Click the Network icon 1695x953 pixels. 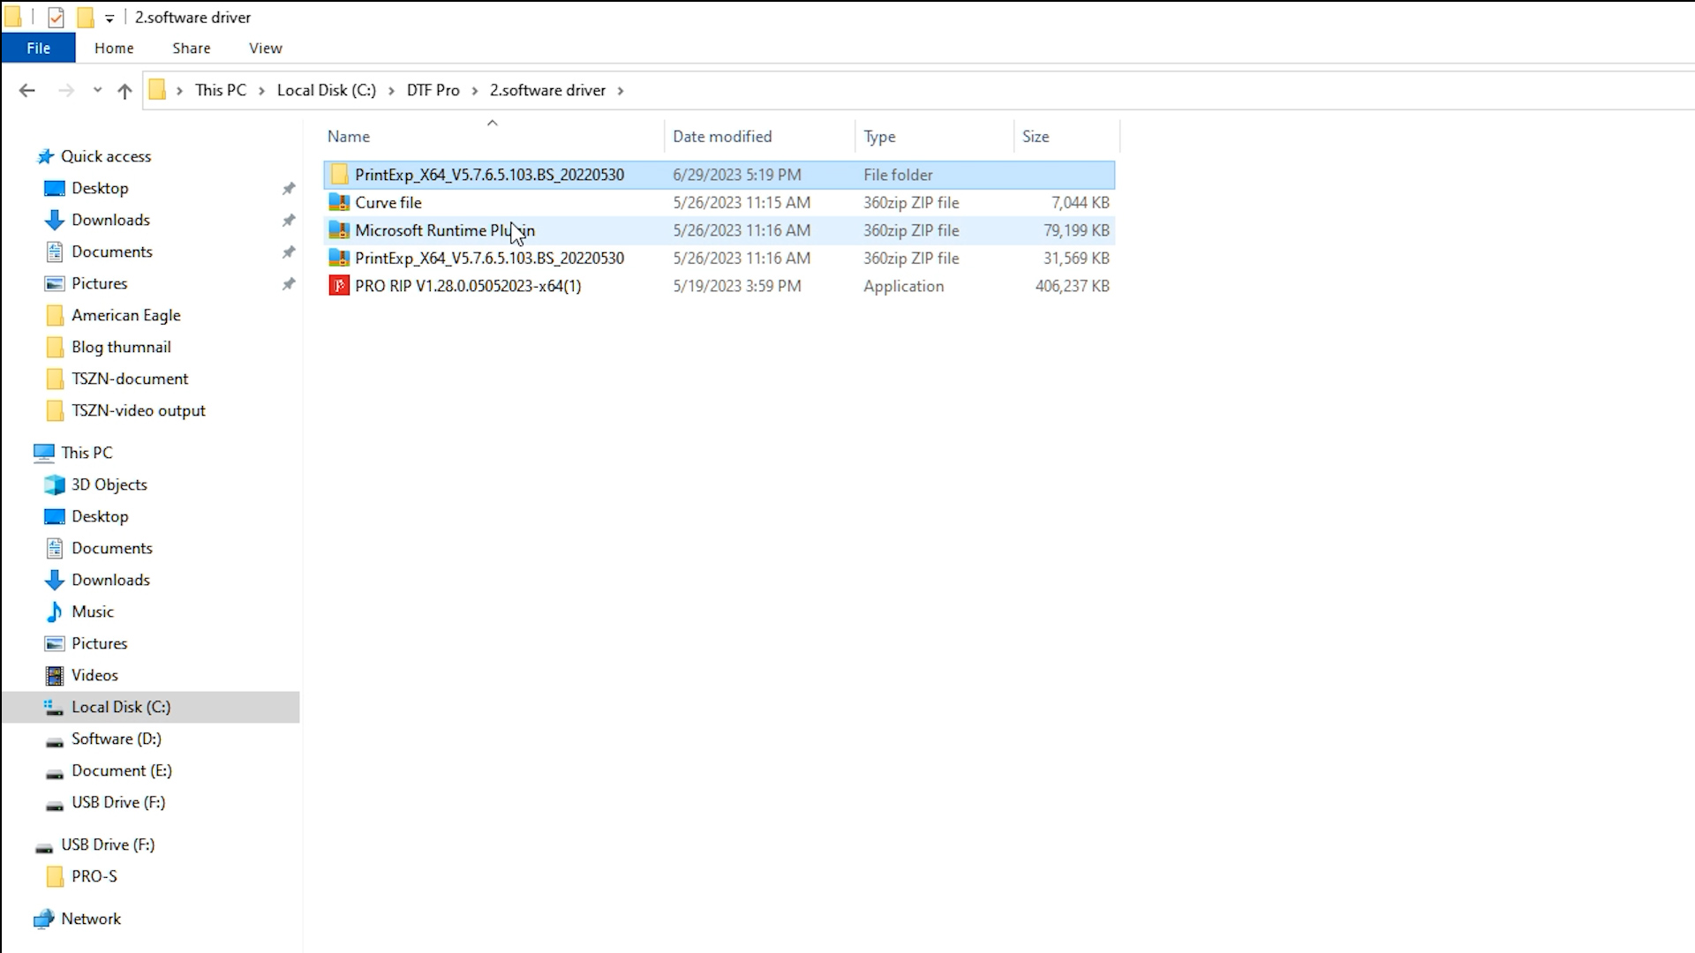pos(44,919)
